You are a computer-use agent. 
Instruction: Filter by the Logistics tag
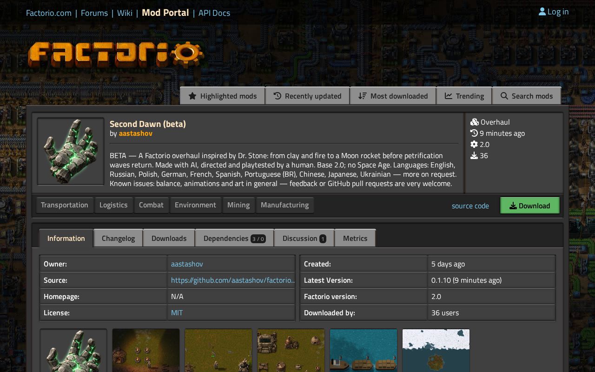click(113, 205)
